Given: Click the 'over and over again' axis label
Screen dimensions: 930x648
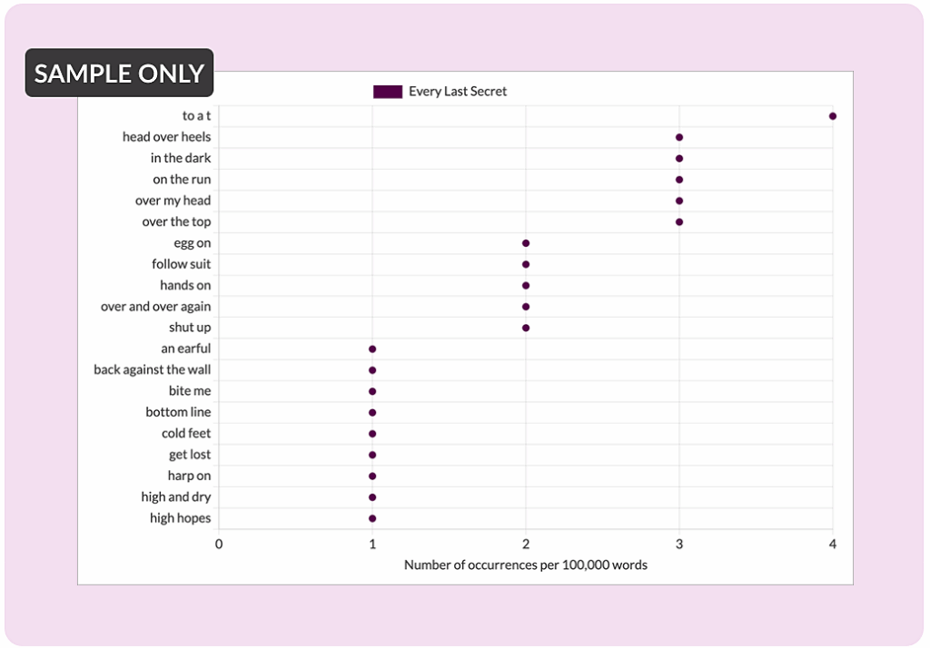Looking at the screenshot, I should [x=155, y=307].
